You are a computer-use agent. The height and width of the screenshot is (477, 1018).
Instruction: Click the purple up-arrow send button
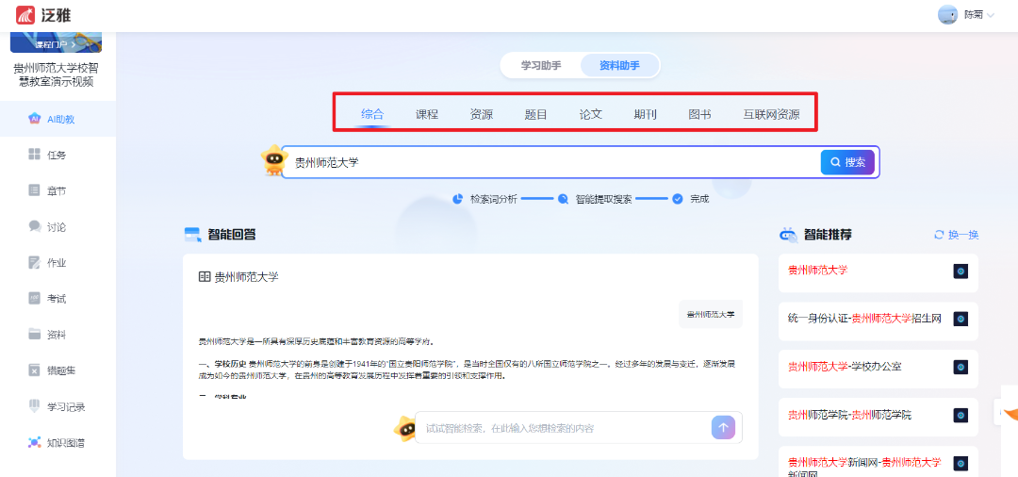[723, 428]
